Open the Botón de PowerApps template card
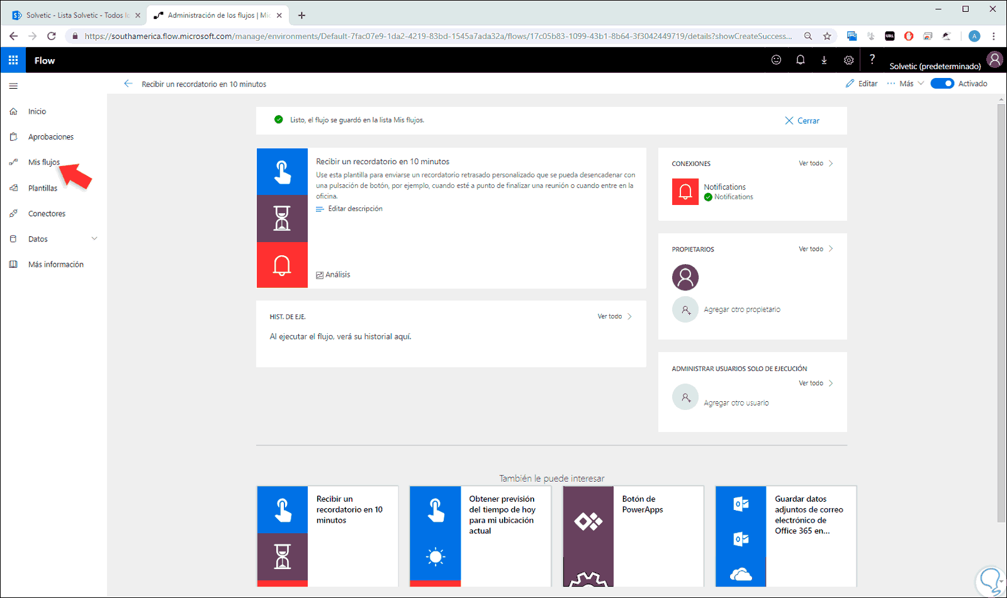Image resolution: width=1007 pixels, height=598 pixels. tap(633, 536)
